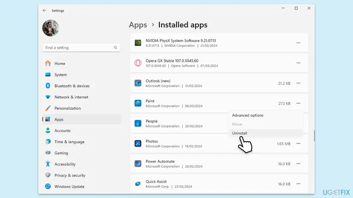Screen dimensions: 353x198
Task: Maximize the Settings window
Action: [296, 8]
